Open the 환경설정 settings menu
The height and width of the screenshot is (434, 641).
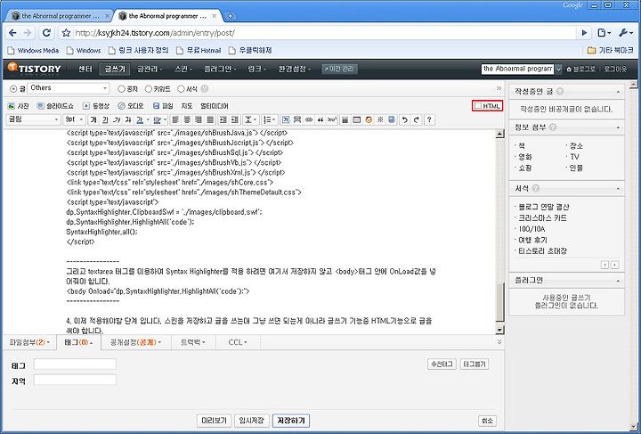coord(295,70)
